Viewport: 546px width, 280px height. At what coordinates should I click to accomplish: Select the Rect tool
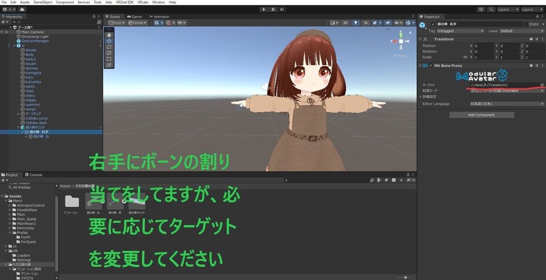coord(109,59)
